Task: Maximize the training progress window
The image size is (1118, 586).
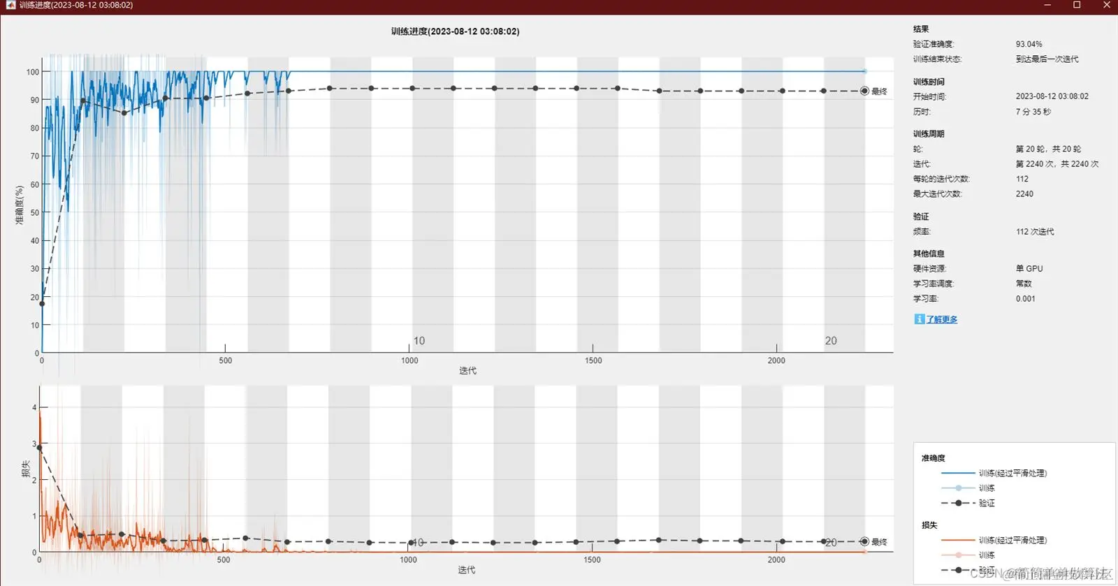Action: 1077,5
